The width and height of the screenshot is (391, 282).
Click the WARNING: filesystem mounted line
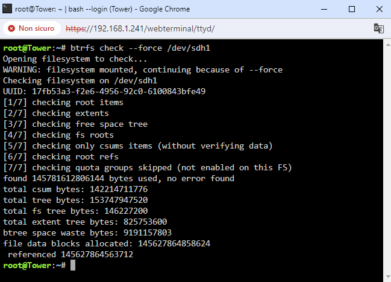(x=143, y=70)
